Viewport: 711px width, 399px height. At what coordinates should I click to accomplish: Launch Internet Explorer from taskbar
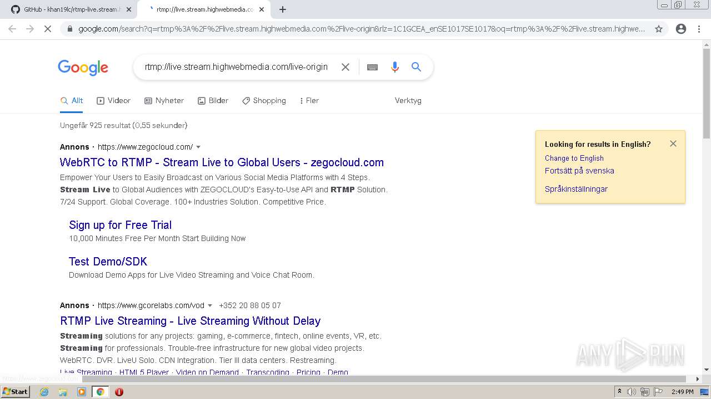tap(44, 392)
